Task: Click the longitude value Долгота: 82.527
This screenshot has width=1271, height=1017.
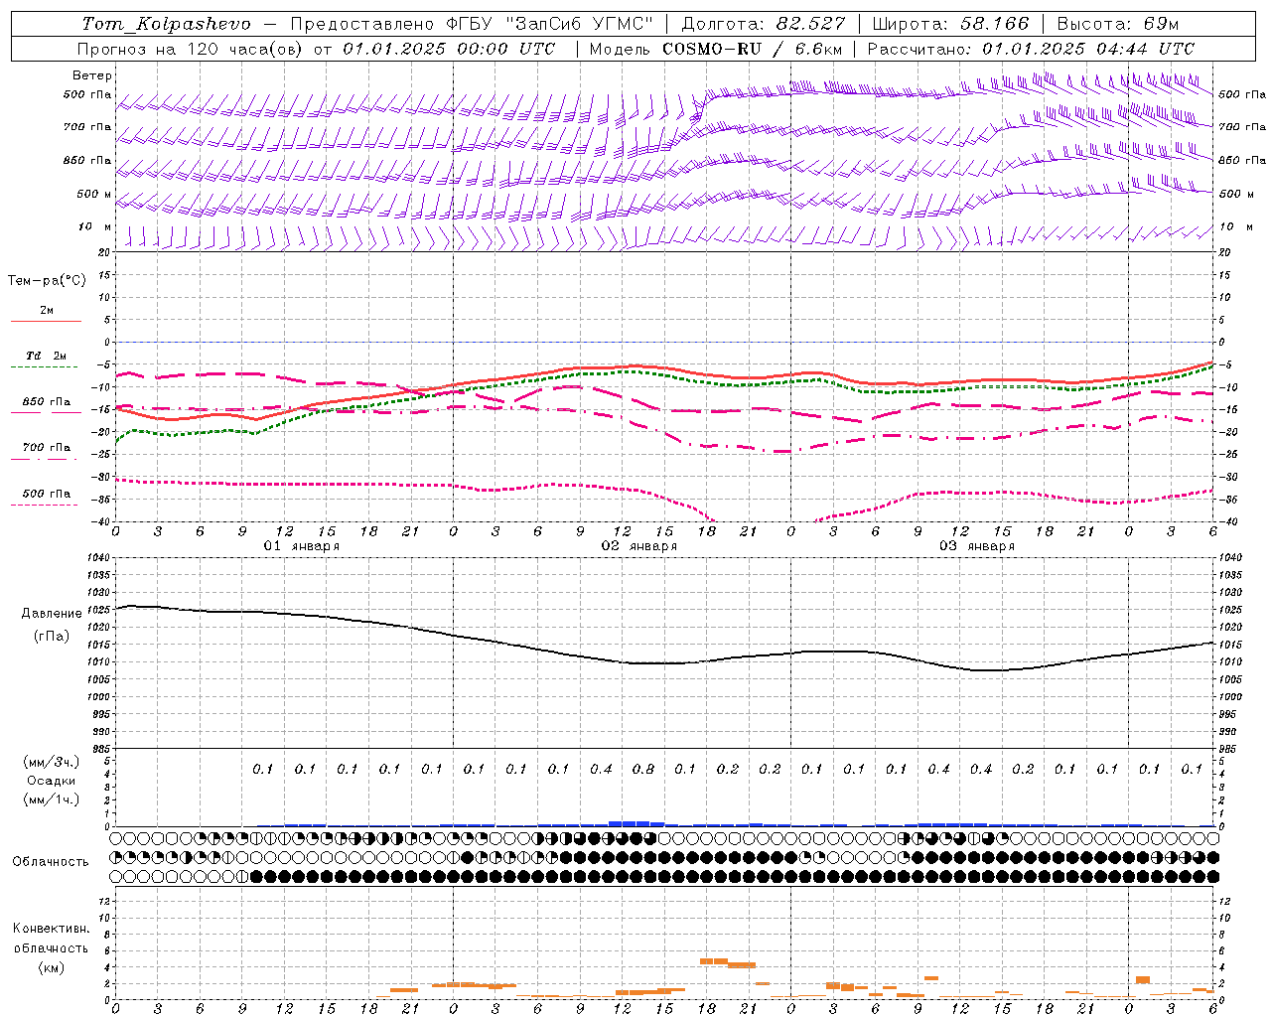Action: [x=764, y=24]
